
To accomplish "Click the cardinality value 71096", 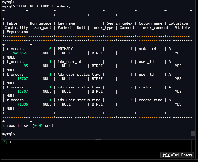I will point(23,104).
